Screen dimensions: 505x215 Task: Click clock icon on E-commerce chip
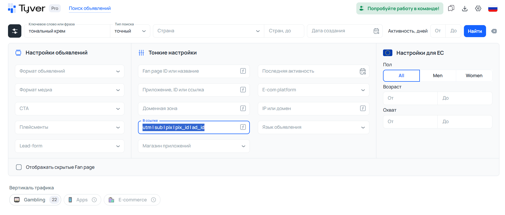153,200
